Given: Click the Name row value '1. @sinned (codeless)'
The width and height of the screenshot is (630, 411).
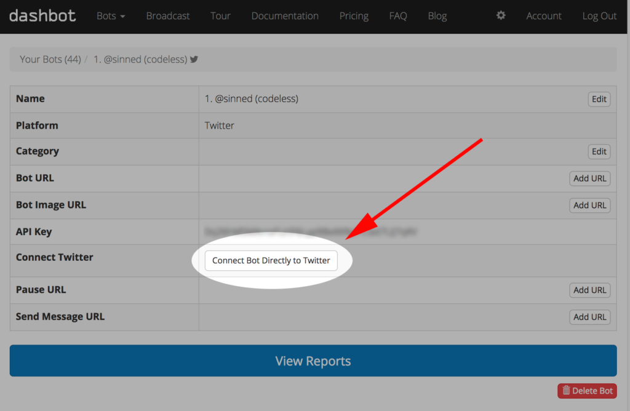Looking at the screenshot, I should point(252,99).
